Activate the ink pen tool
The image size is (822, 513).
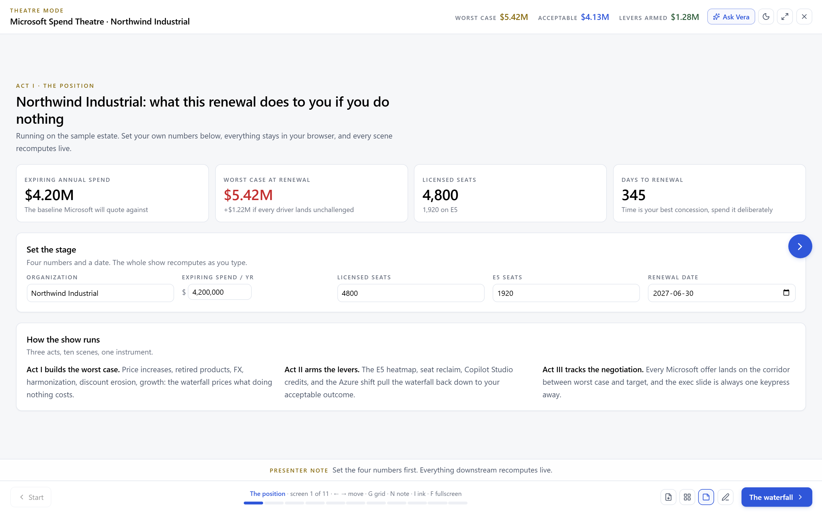tap(725, 497)
